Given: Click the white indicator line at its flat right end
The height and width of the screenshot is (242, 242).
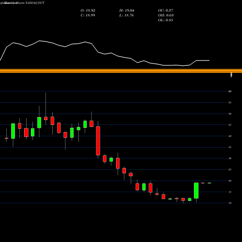Looking at the screenshot, I should [203, 60].
